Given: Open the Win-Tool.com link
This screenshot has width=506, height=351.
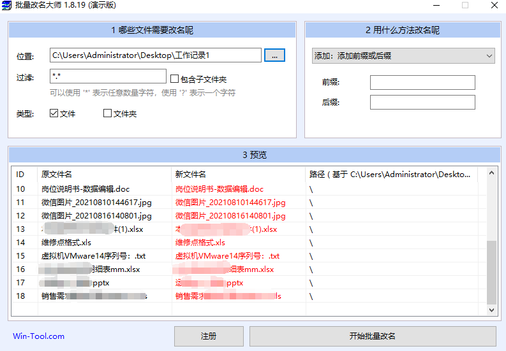Looking at the screenshot, I should pos(38,336).
